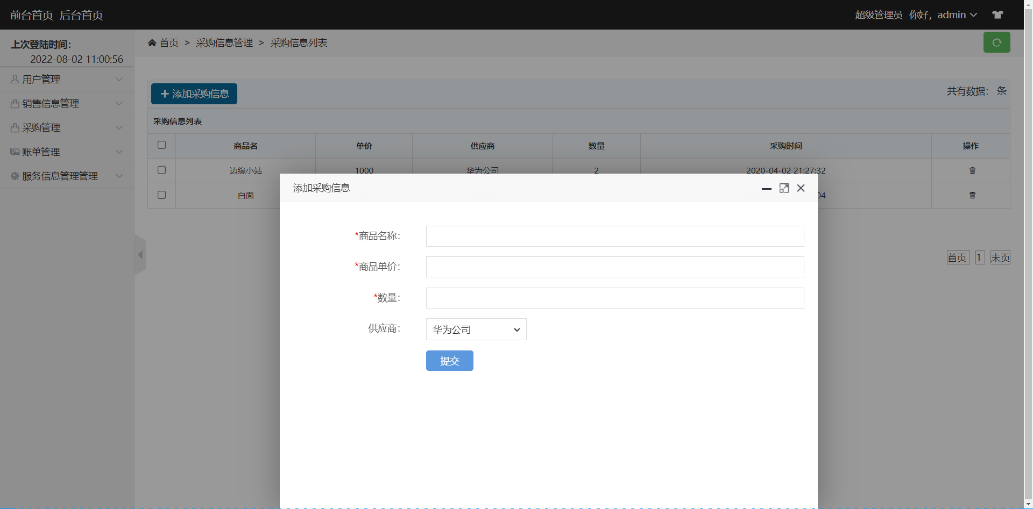This screenshot has height=509, width=1033.
Task: Open the 供应商 dropdown showing 华为公司
Action: tap(476, 329)
